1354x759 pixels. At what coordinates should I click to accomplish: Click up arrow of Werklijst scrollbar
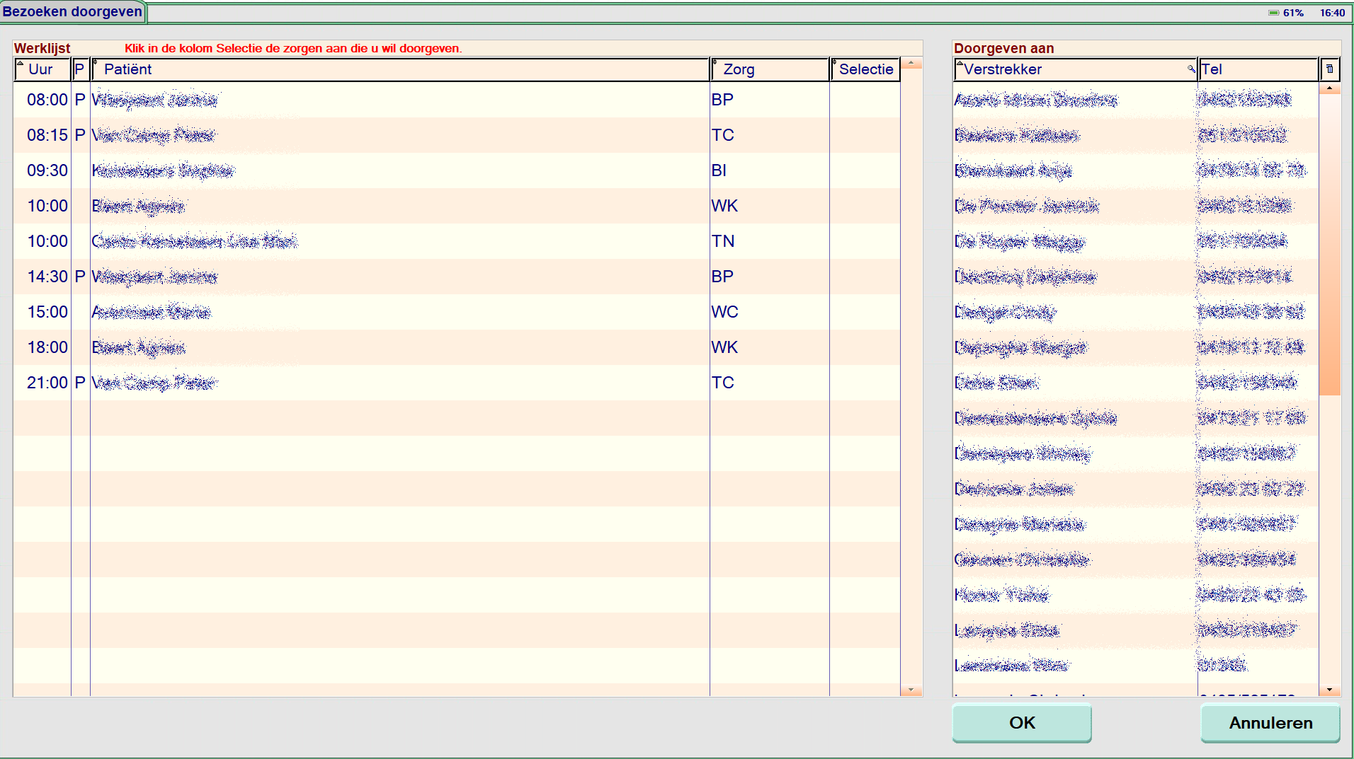[x=911, y=64]
